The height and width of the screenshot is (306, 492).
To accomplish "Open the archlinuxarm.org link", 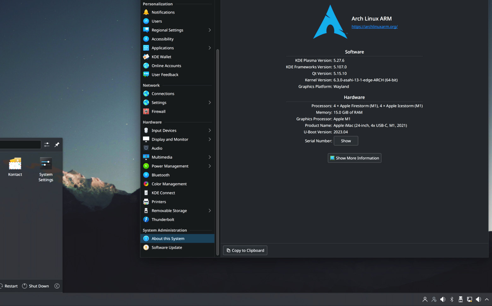I will click(x=374, y=27).
